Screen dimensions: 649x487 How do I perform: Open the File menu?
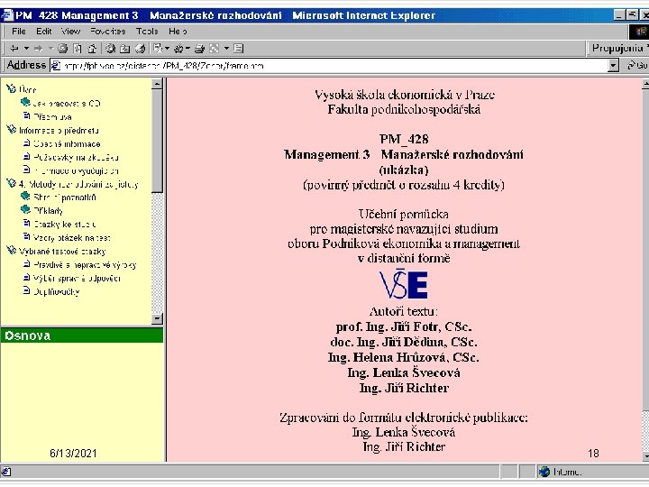pyautogui.click(x=19, y=31)
